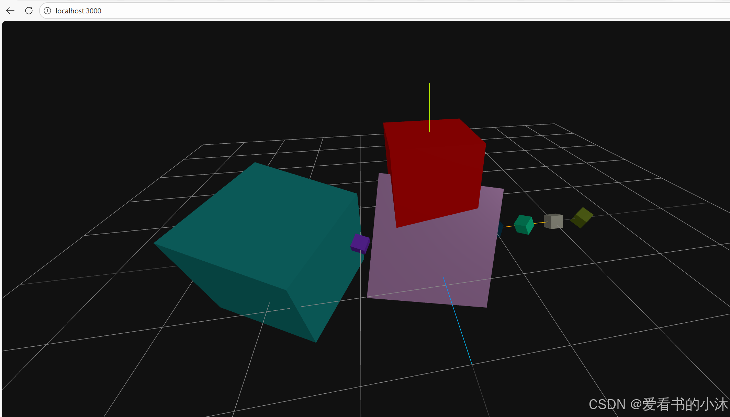Click the orange line between small cubes
The height and width of the screenshot is (417, 730).
pos(540,223)
